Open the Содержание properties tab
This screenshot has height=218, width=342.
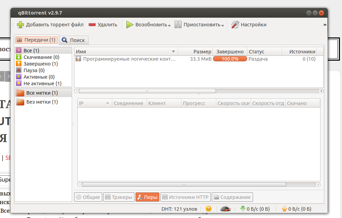tap(232, 197)
